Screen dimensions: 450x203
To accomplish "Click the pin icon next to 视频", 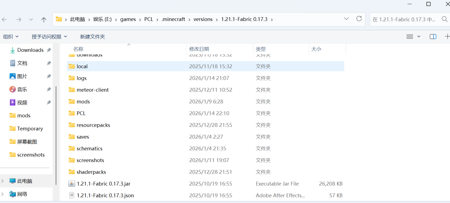I will tap(49, 103).
